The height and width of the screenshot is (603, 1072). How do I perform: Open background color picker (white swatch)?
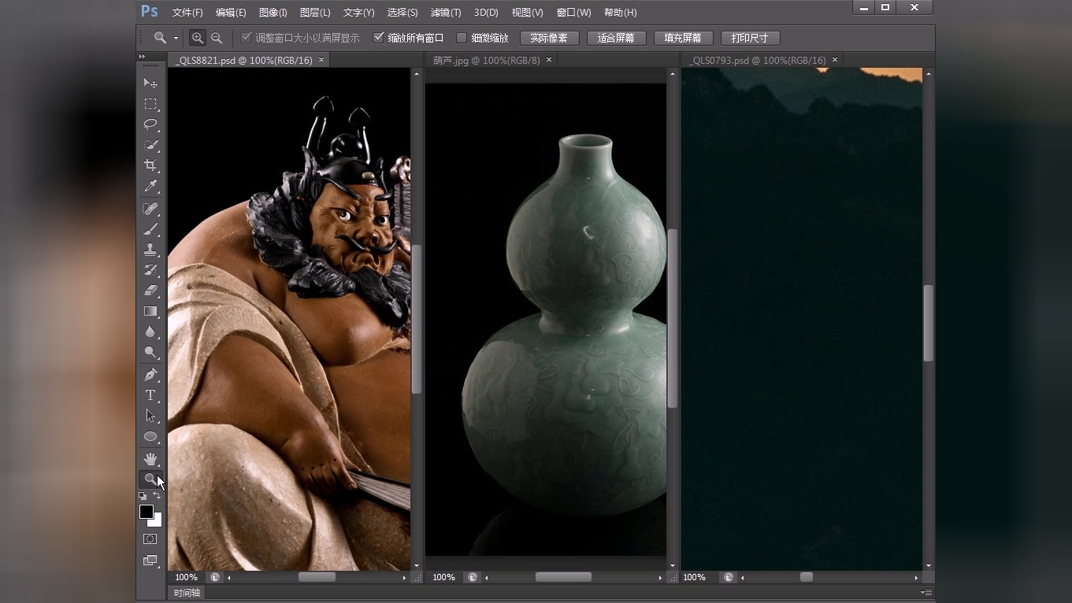157,522
